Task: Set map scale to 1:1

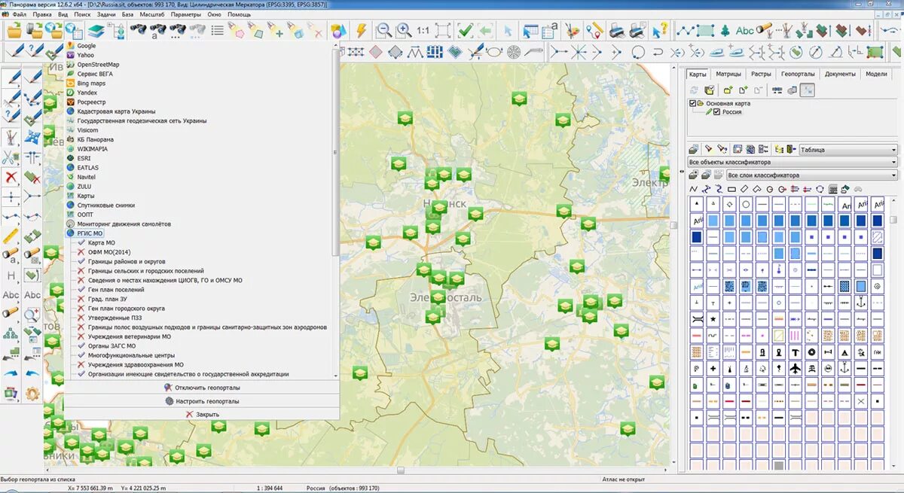Action: pyautogui.click(x=423, y=31)
